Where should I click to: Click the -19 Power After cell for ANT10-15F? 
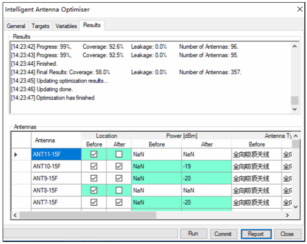[206, 166]
